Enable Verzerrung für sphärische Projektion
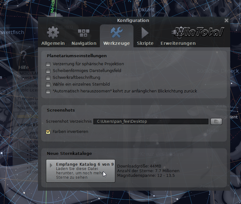 coord(48,64)
